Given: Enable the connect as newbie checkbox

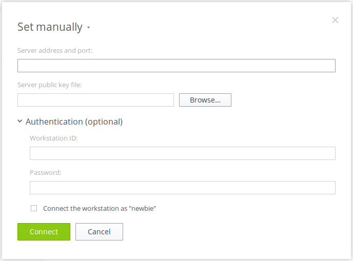Looking at the screenshot, I should click(34, 208).
